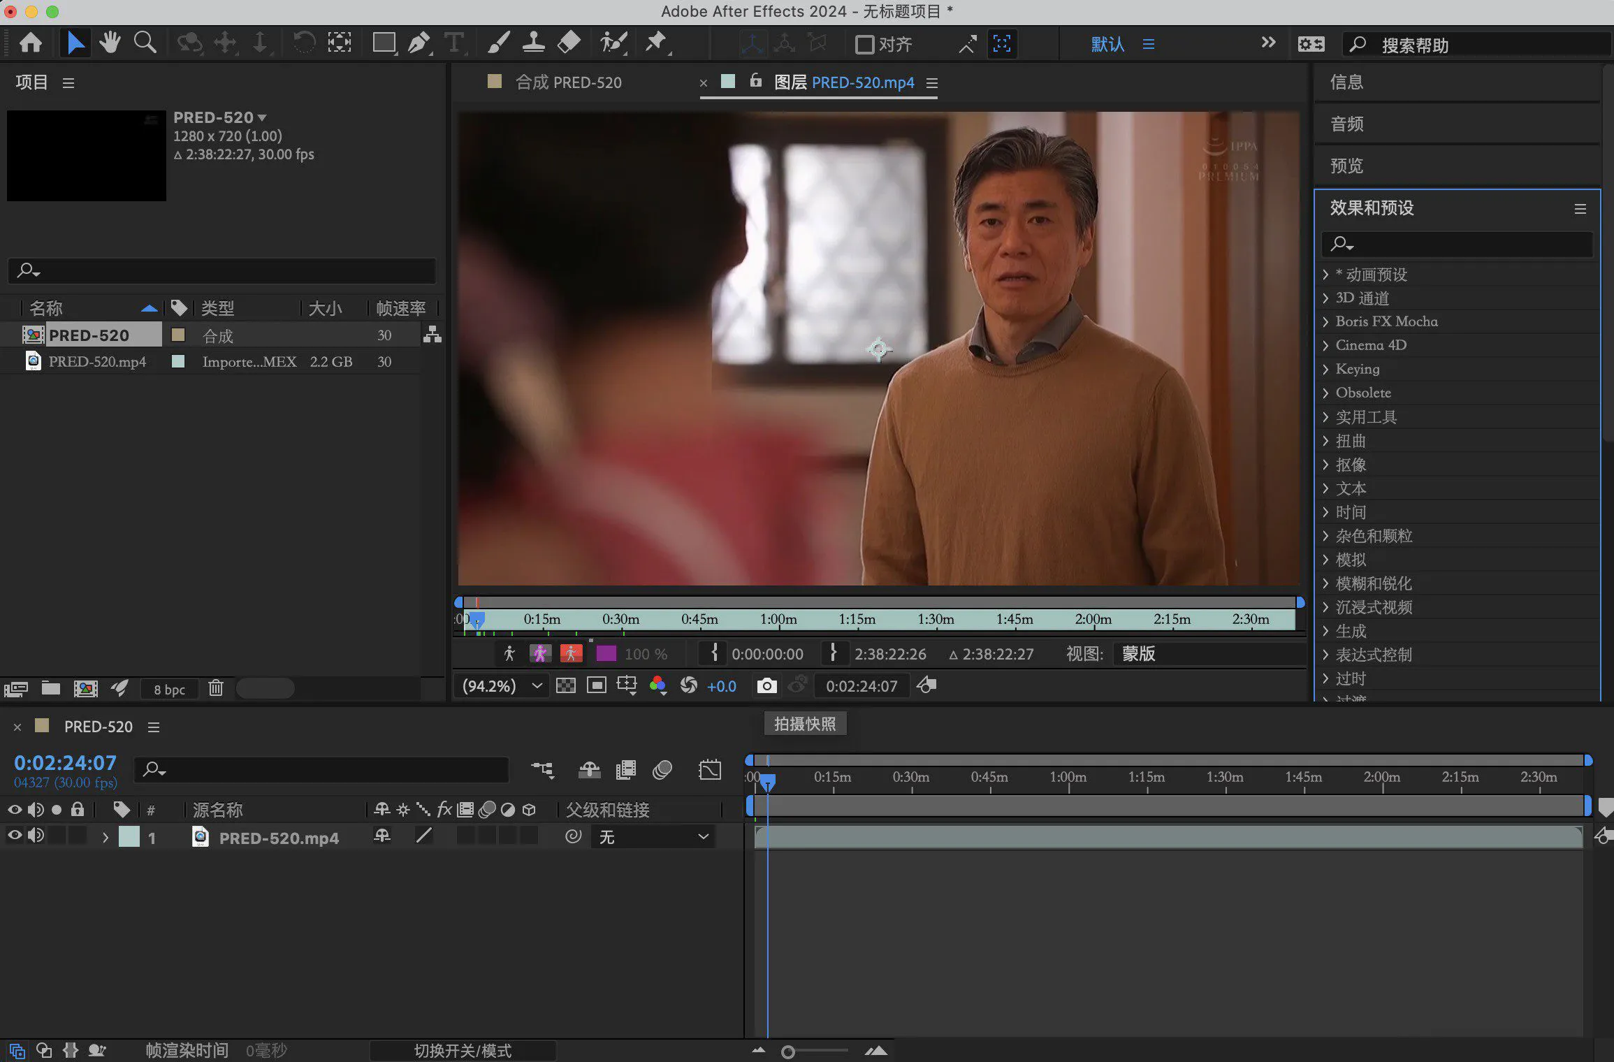The image size is (1614, 1062).
Task: Hide the PRED-520.mp4 layer with eye icon
Action: pyautogui.click(x=14, y=836)
